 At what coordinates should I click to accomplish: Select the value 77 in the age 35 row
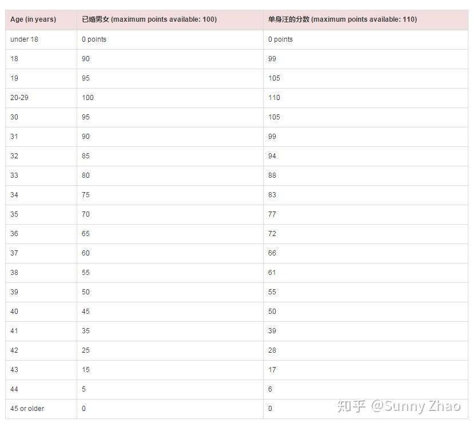pos(272,214)
